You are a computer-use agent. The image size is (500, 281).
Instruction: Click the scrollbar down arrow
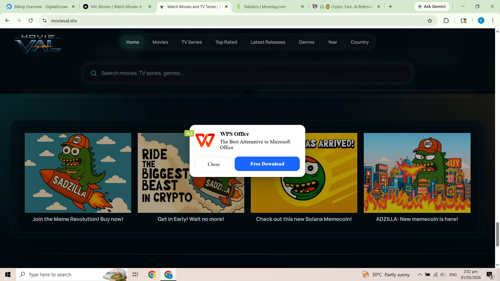497,265
